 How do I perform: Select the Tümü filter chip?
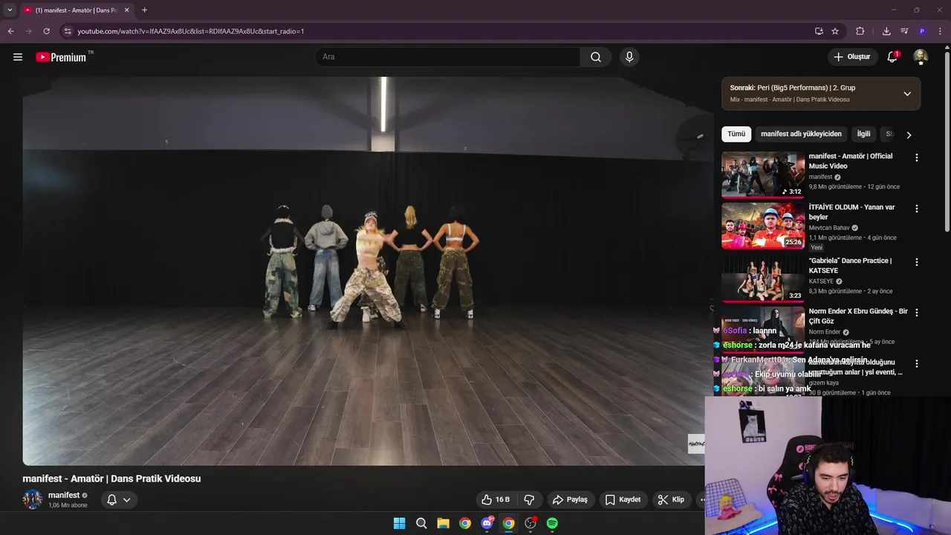tap(736, 134)
